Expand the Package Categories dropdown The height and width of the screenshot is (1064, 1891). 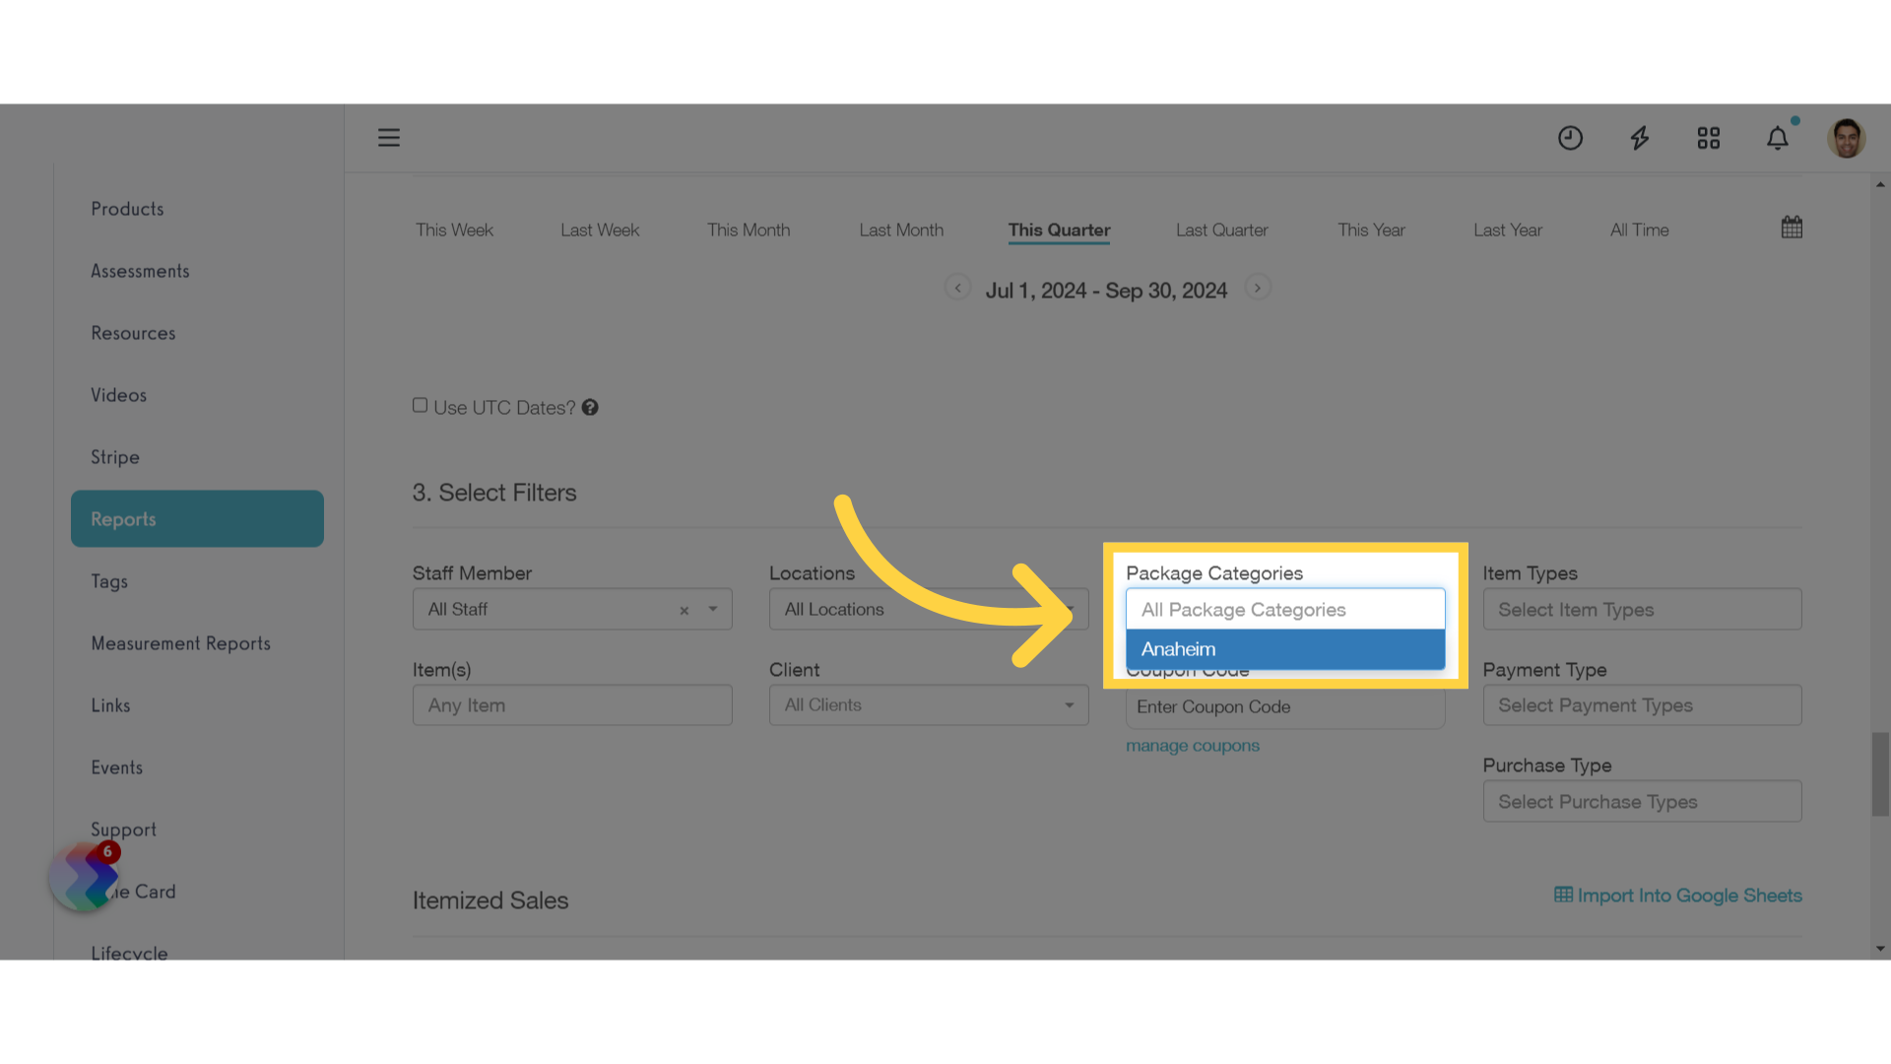tap(1283, 608)
